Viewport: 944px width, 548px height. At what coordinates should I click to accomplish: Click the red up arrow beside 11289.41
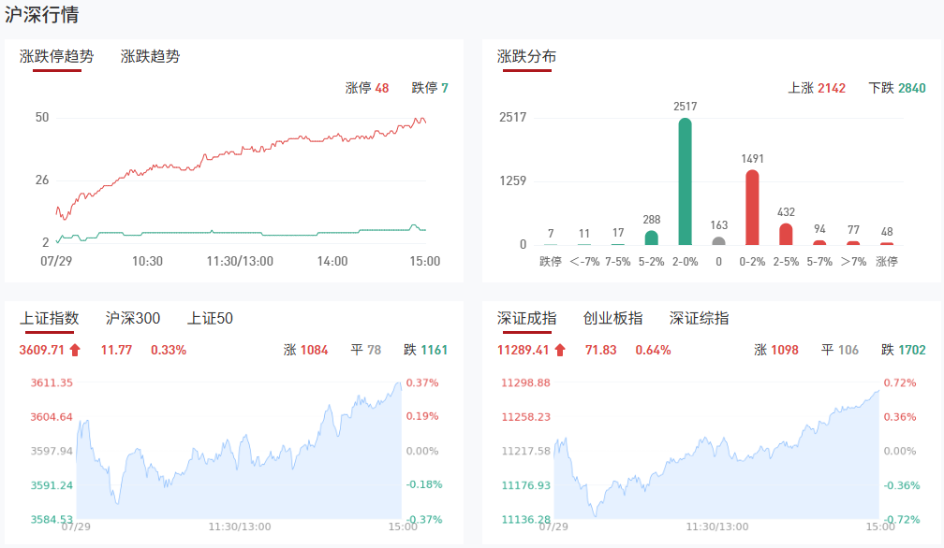coord(560,351)
